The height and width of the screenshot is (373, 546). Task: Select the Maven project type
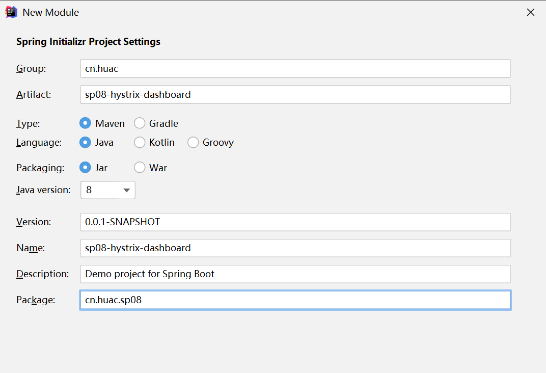[x=86, y=123]
